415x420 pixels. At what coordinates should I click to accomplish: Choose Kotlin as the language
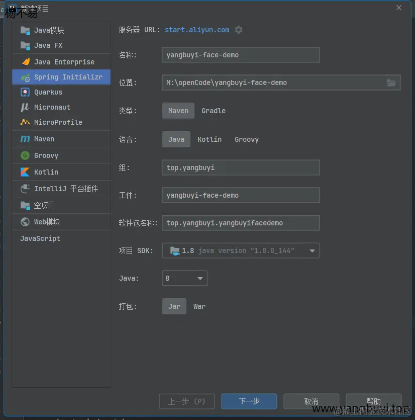(x=210, y=139)
